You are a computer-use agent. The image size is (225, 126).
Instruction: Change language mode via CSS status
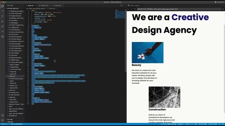pos(195,124)
